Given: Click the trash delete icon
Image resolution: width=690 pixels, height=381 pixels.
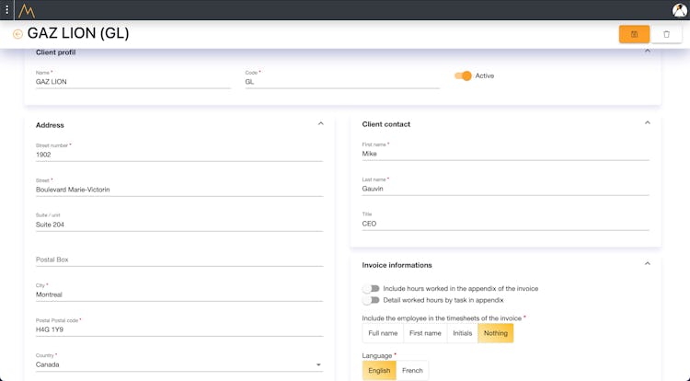Looking at the screenshot, I should tap(666, 34).
